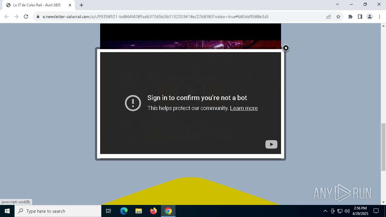Bookmark this tab with star icon
This screenshot has height=217, width=386.
pyautogui.click(x=338, y=17)
